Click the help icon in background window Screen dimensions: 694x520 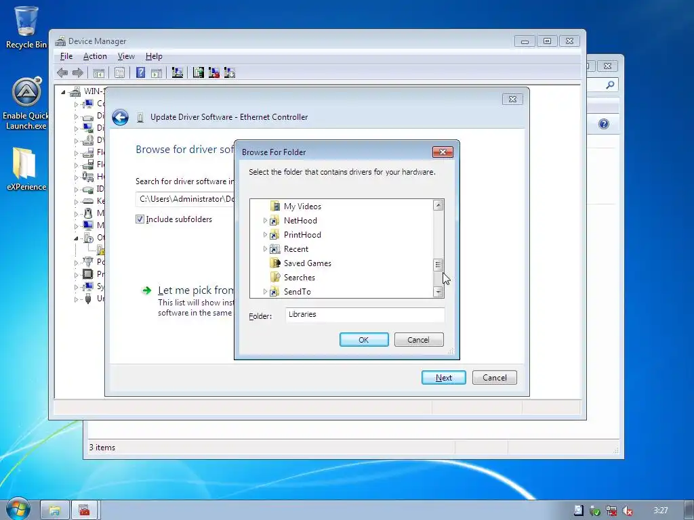pyautogui.click(x=604, y=124)
